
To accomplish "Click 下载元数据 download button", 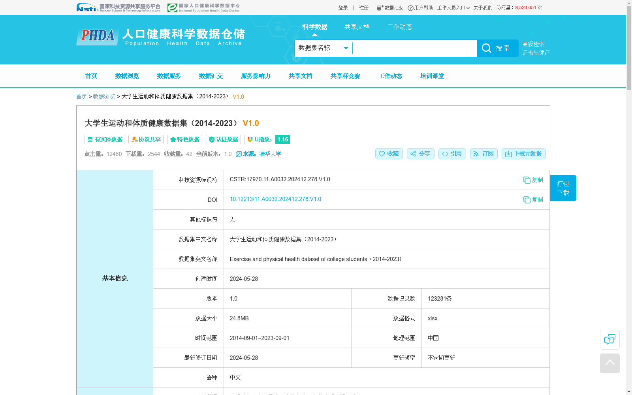I will pyautogui.click(x=523, y=154).
